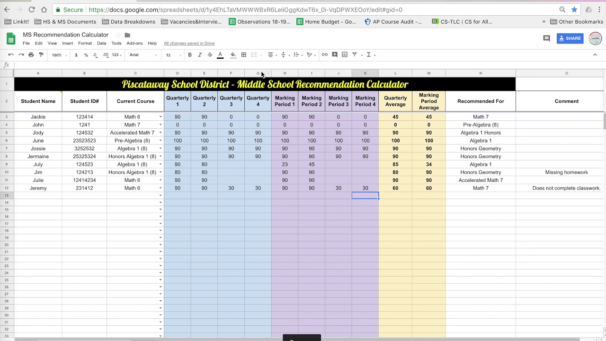The height and width of the screenshot is (341, 606).
Task: Undo the last action
Action: [11, 55]
